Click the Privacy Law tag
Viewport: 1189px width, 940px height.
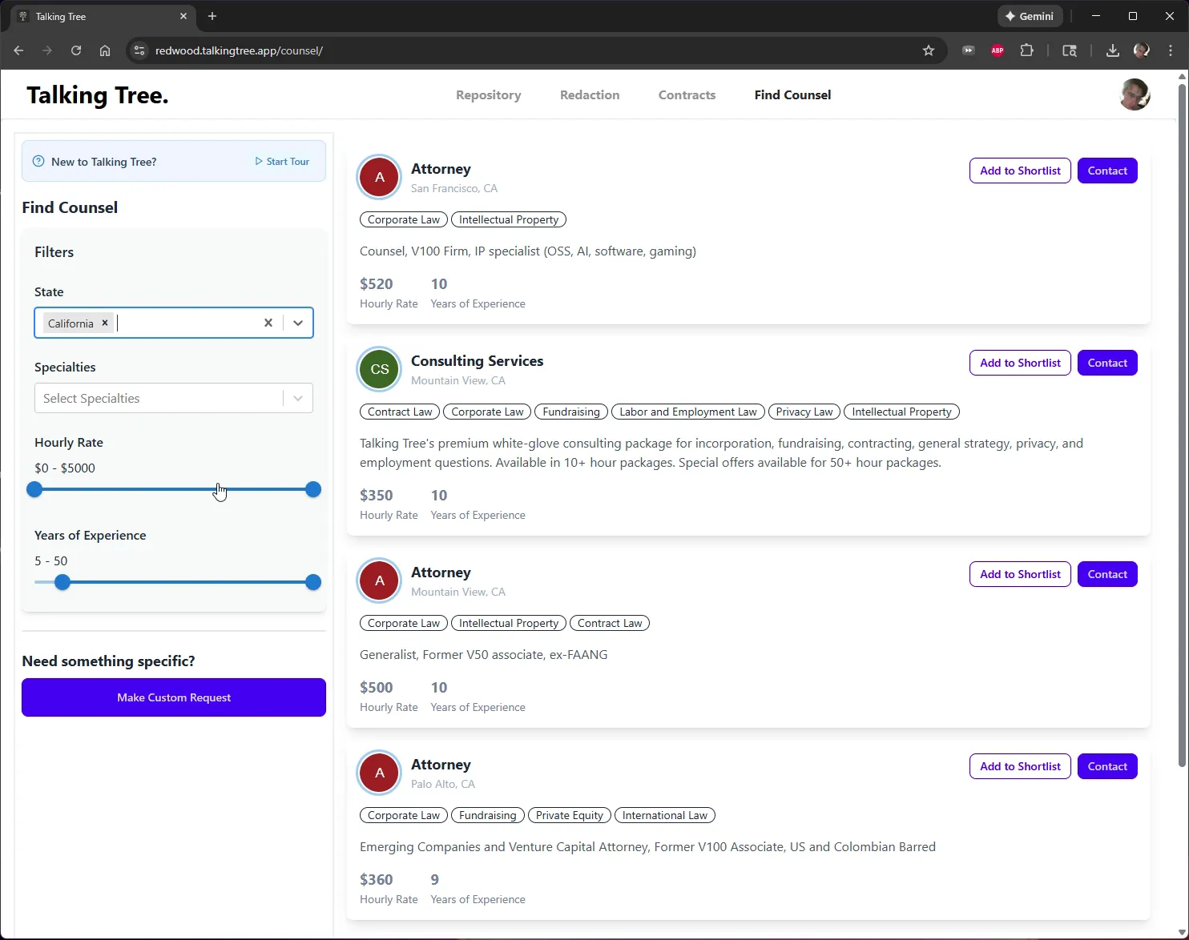(804, 412)
